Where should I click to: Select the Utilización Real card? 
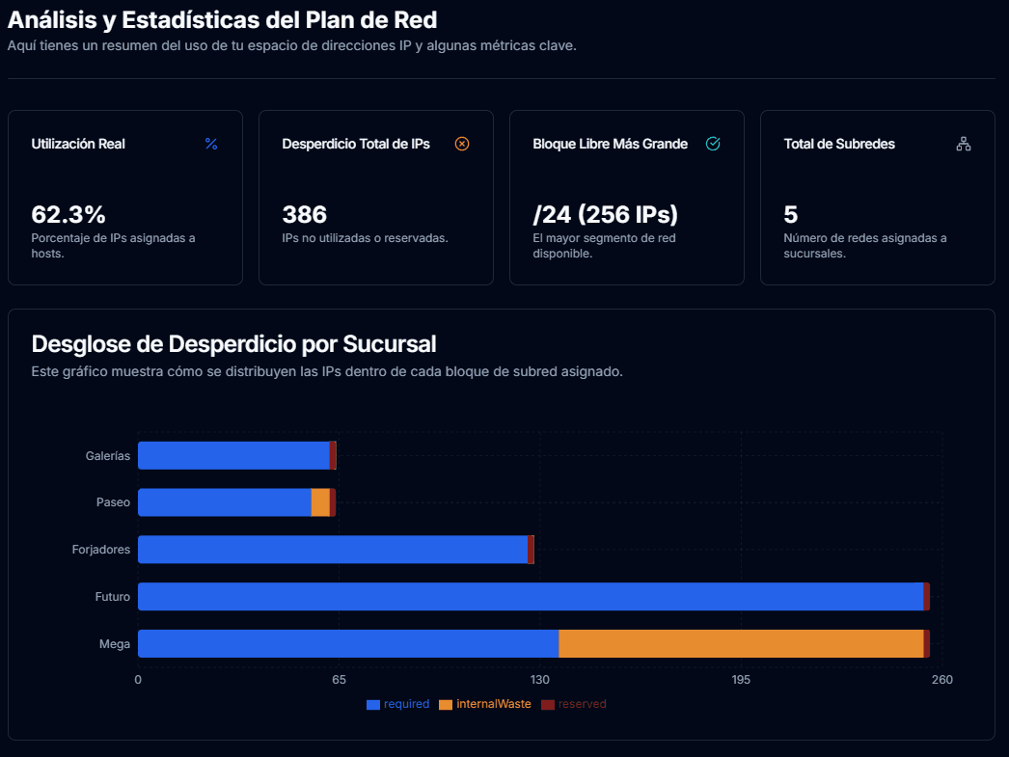pos(125,196)
